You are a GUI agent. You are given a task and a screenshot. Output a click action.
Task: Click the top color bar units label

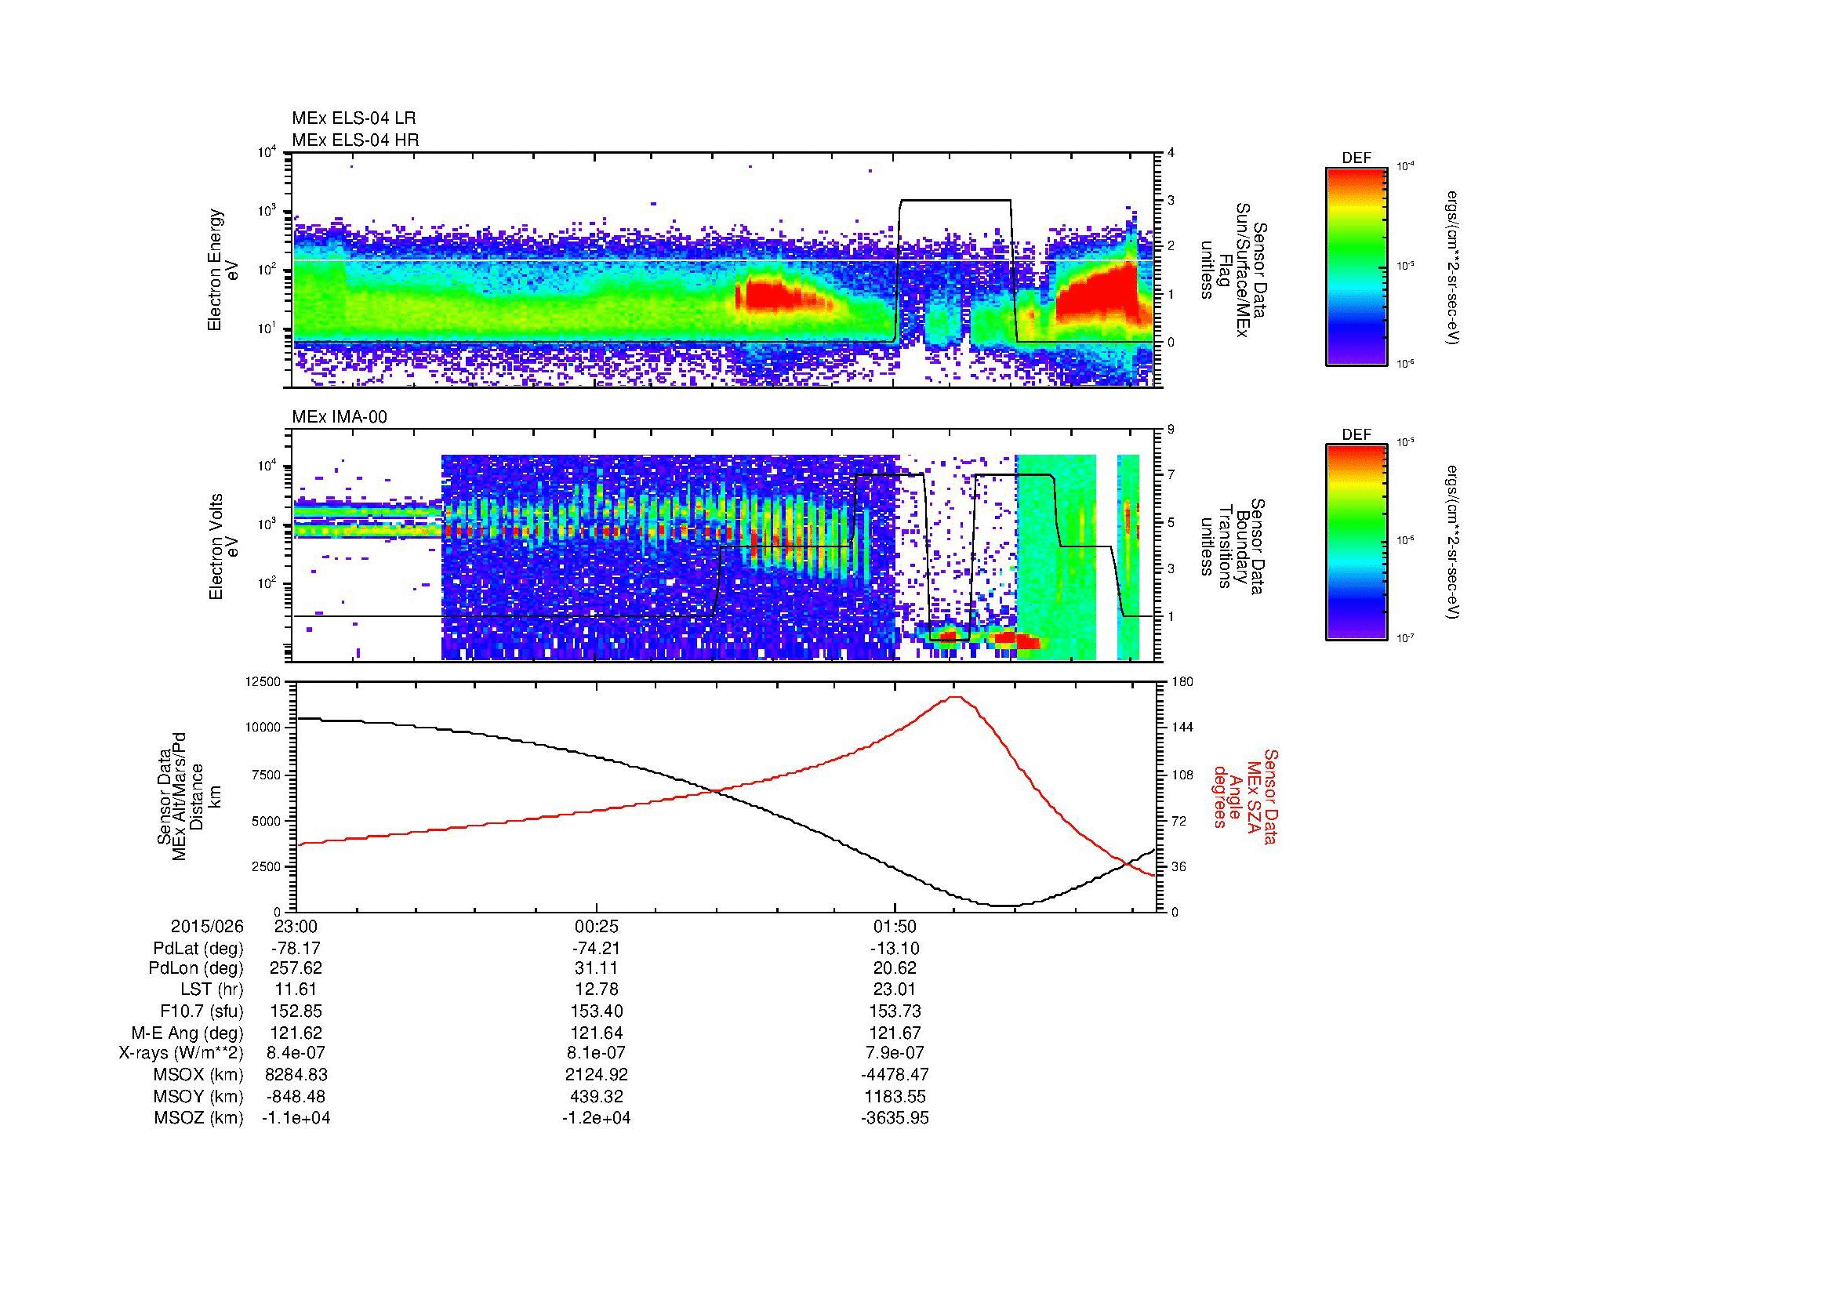[1454, 267]
